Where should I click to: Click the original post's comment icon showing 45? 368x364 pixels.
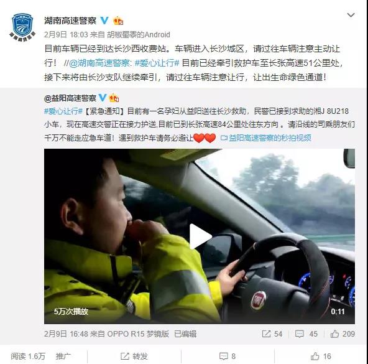pos(306,334)
